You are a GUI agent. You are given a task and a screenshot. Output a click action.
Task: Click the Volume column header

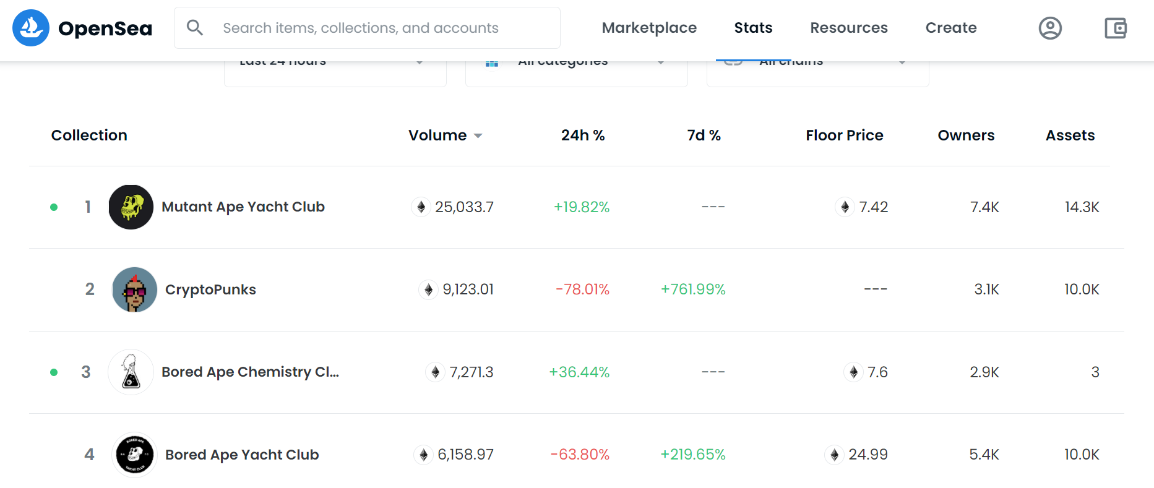[437, 135]
